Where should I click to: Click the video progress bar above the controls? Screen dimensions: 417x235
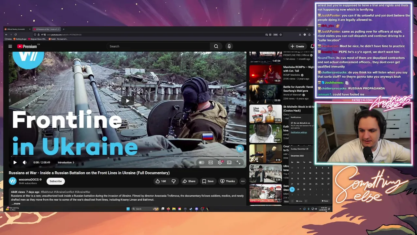pos(127,157)
